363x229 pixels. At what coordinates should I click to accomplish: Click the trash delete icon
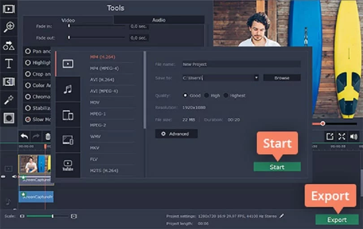click(48, 137)
